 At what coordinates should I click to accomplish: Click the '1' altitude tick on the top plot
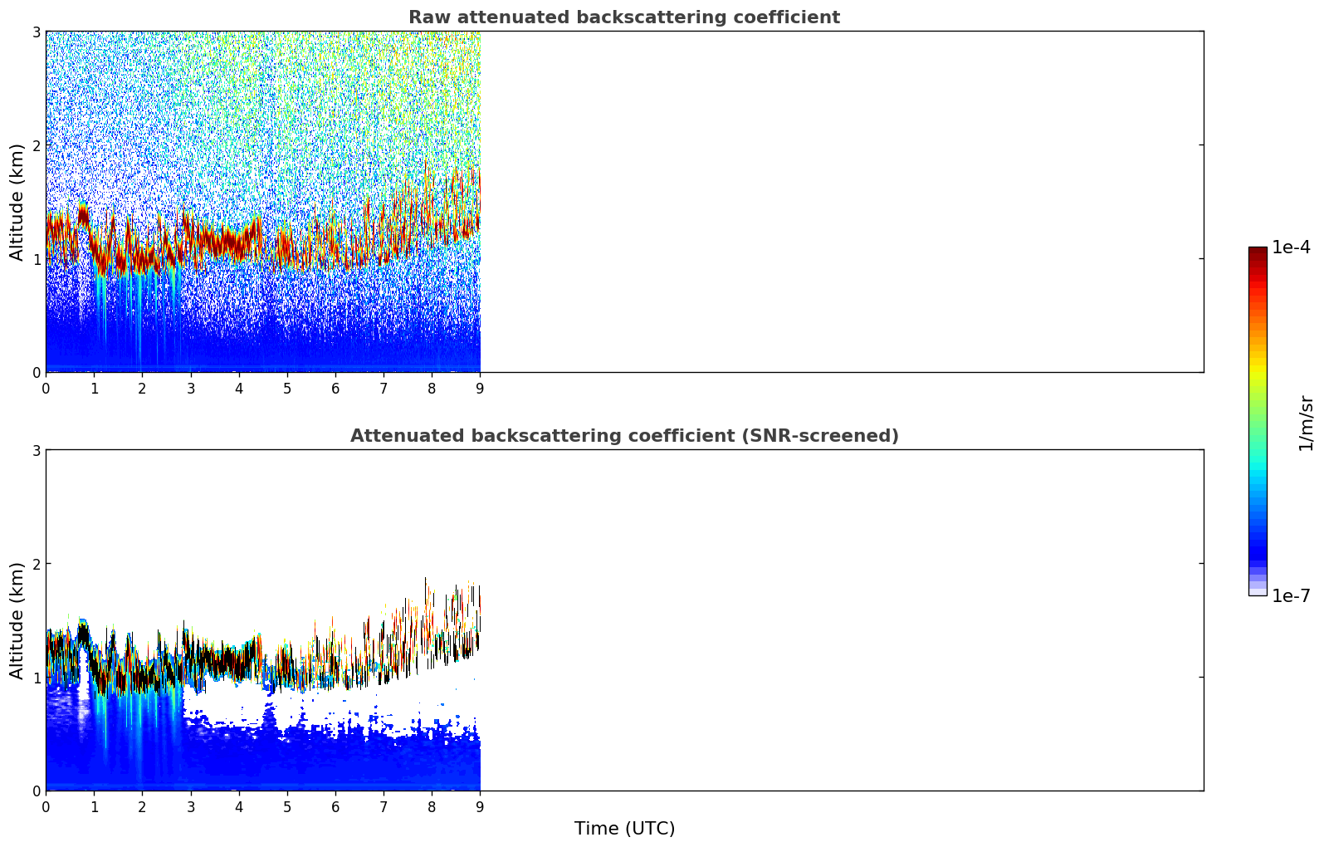click(36, 259)
